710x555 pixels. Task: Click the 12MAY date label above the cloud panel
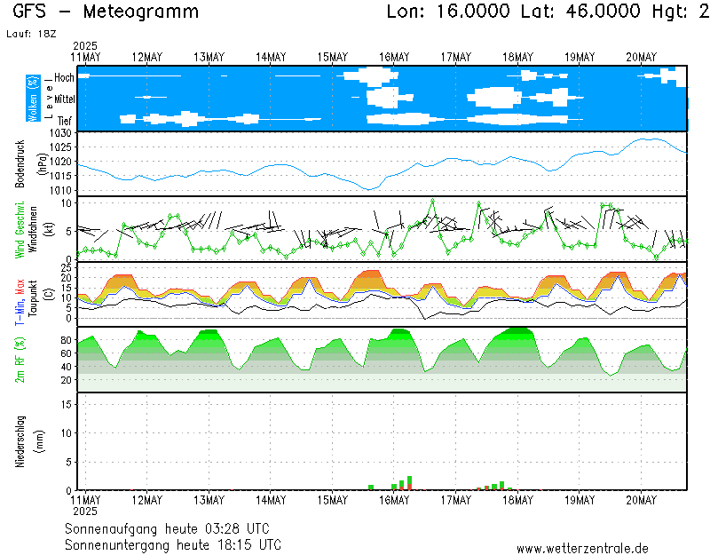point(146,58)
